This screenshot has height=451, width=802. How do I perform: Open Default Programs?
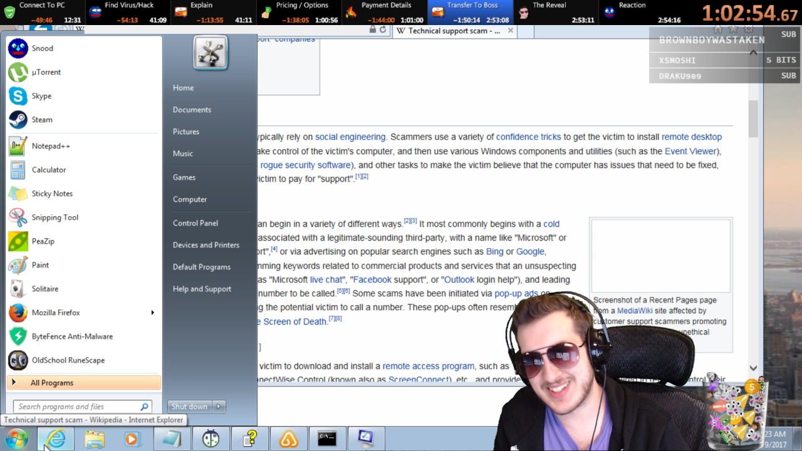point(202,267)
